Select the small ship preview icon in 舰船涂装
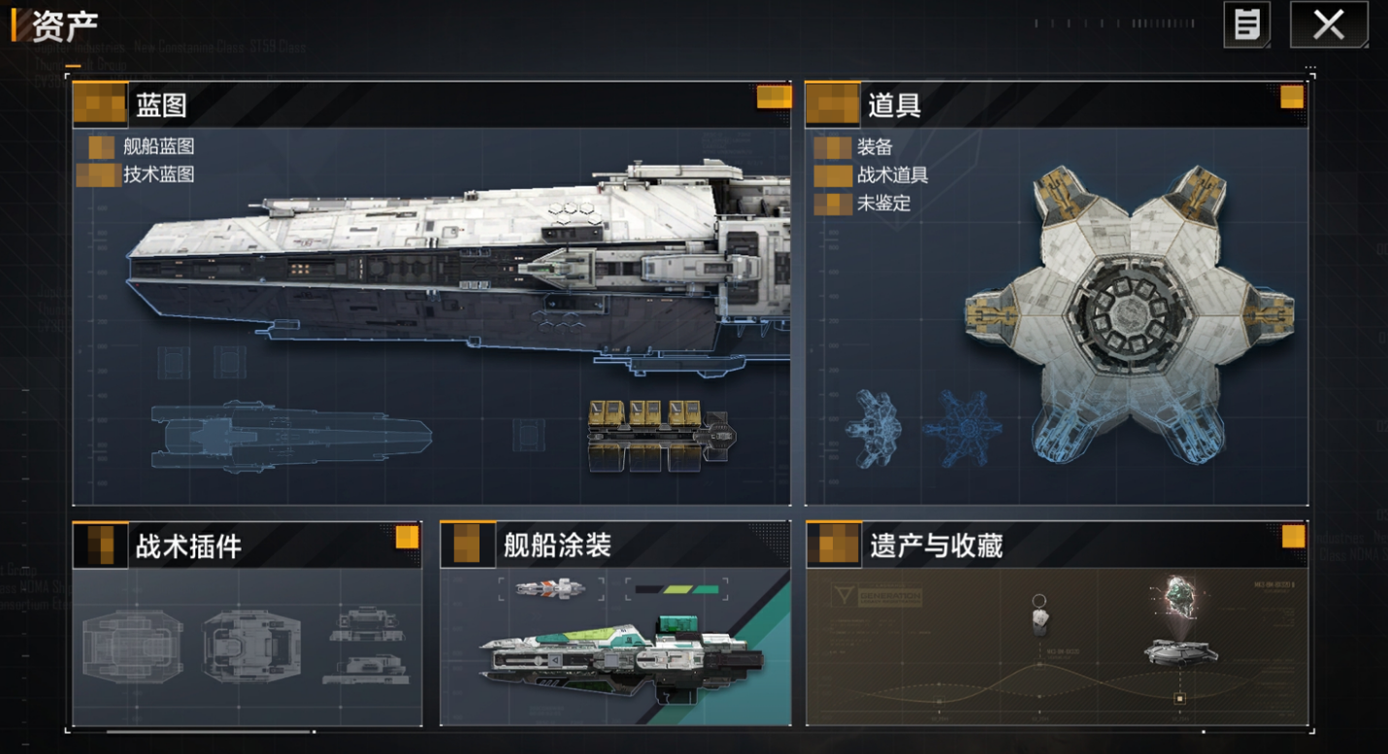The image size is (1388, 754). (550, 588)
